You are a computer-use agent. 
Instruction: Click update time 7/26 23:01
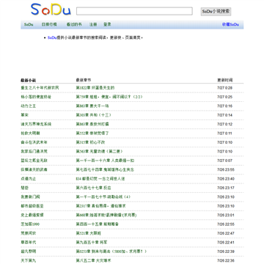click(226, 215)
